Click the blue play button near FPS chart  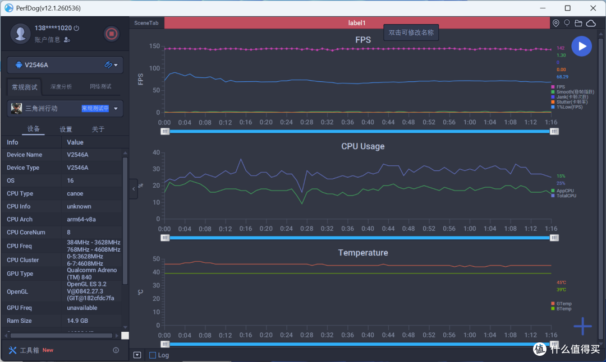coord(581,47)
